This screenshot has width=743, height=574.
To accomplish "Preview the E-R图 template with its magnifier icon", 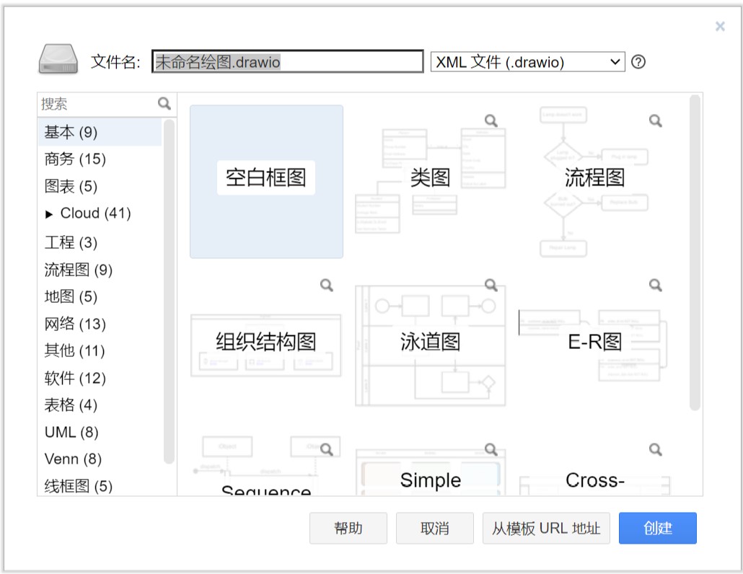I will click(655, 285).
